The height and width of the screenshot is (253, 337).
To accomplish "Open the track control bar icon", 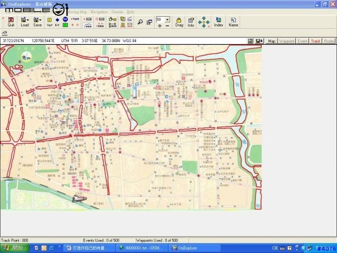I will [88, 19].
